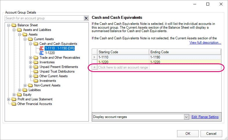
Task: Select the Non-Current Assets tree item
Action: pyautogui.click(x=47, y=85)
